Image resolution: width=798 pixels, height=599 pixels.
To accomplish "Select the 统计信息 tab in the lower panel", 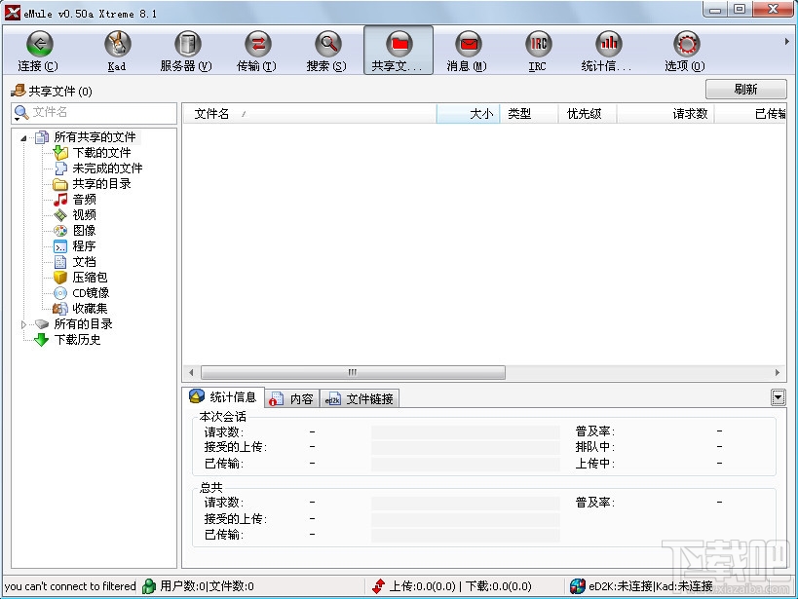I will (225, 397).
